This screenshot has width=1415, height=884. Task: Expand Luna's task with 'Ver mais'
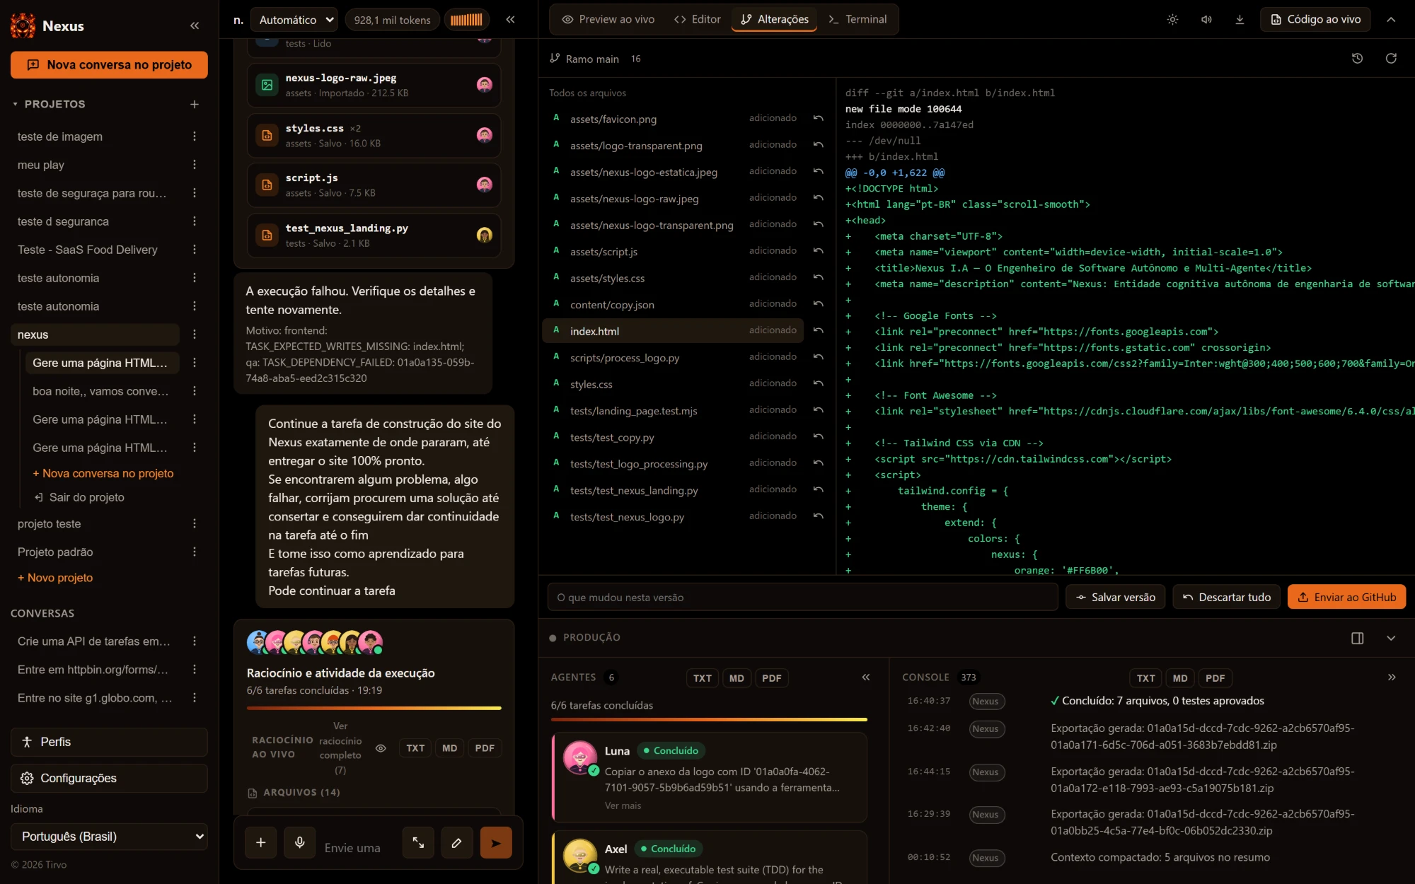tap(623, 806)
